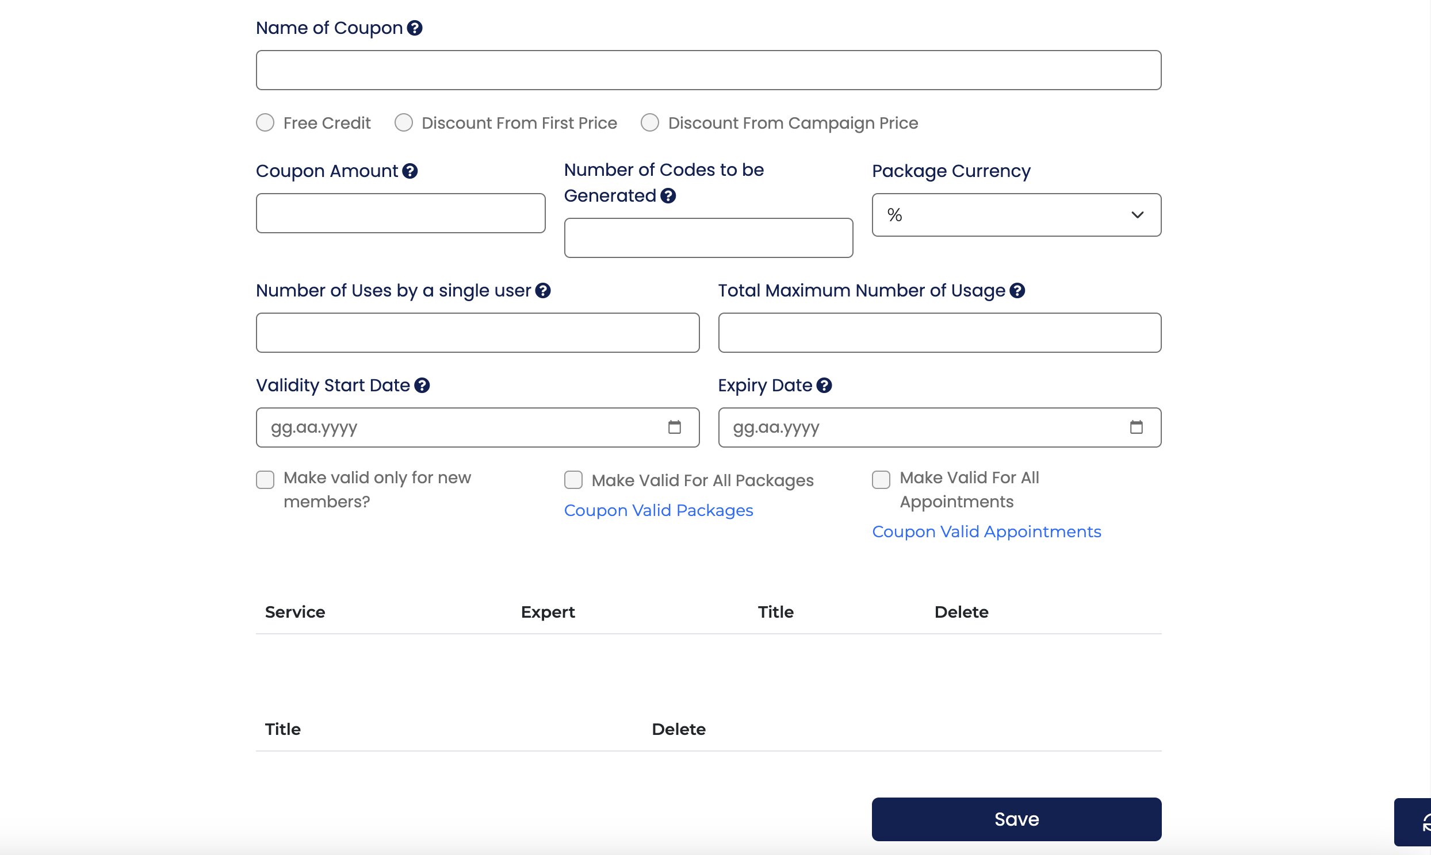This screenshot has width=1431, height=855.
Task: Expand the Package Currency dropdown
Action: point(1016,215)
